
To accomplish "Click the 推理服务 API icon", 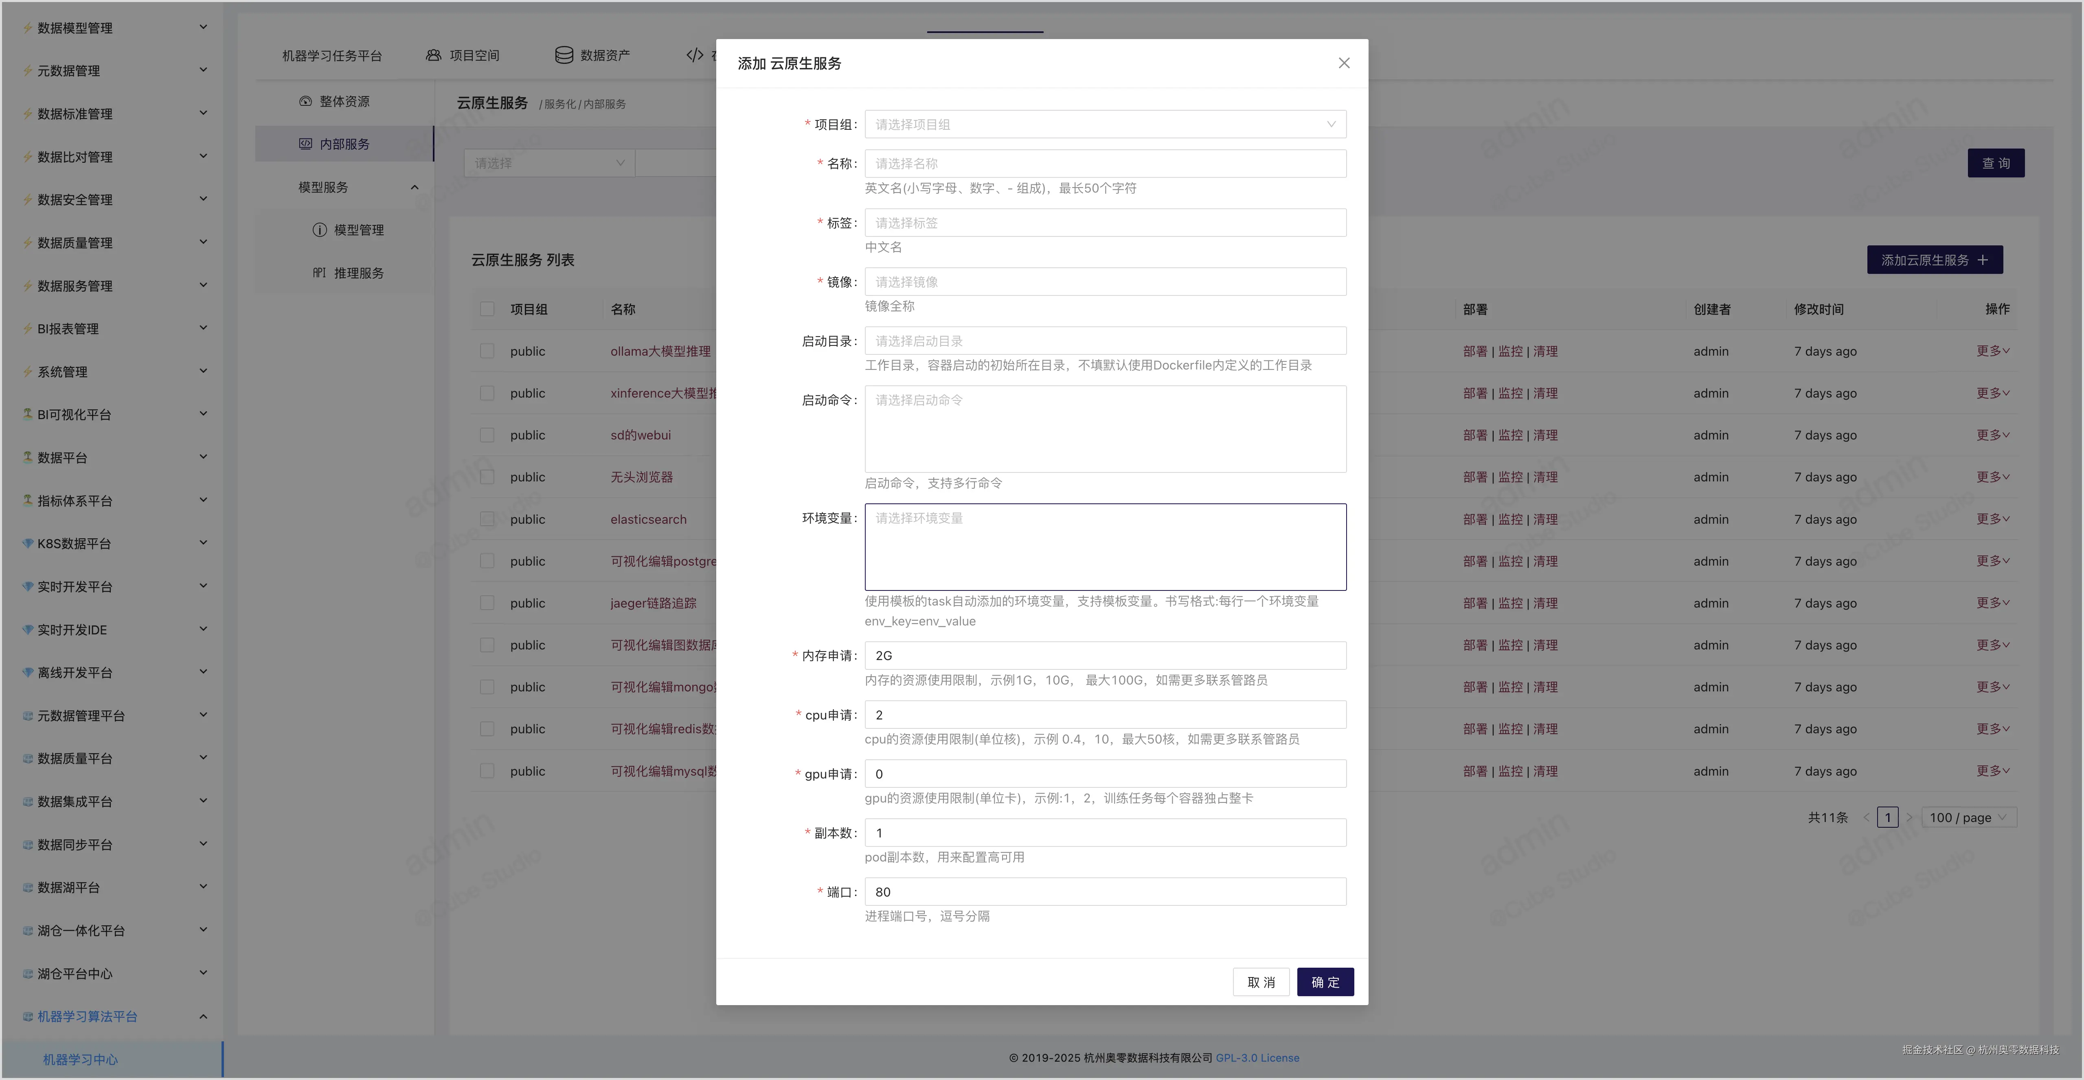I will click(320, 272).
